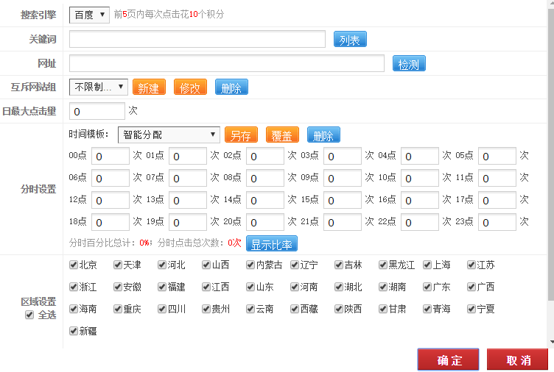Click the 23点 count field
554x372 pixels.
point(497,222)
